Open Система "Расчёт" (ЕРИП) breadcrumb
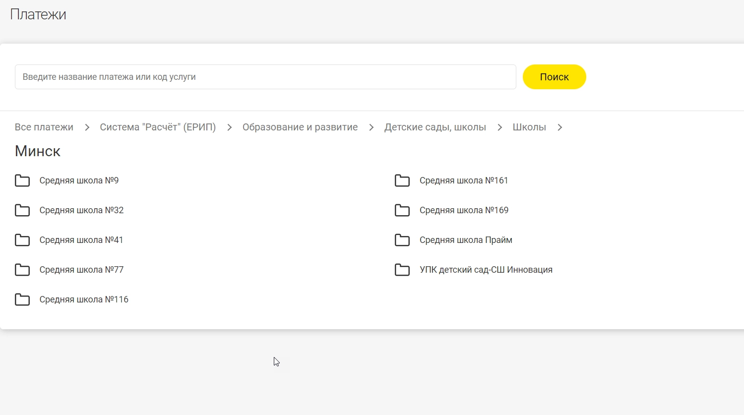The height and width of the screenshot is (415, 744). [158, 127]
